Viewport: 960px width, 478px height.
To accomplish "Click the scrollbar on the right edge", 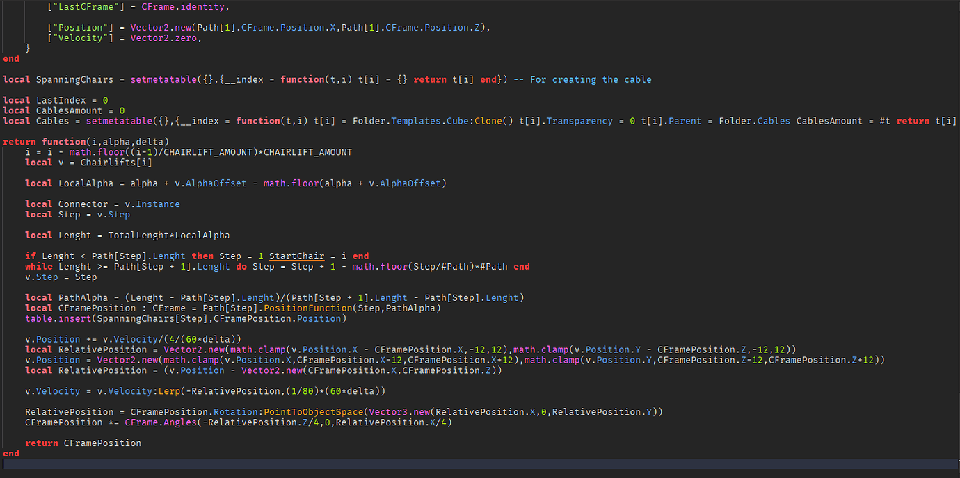I will coord(956,7).
